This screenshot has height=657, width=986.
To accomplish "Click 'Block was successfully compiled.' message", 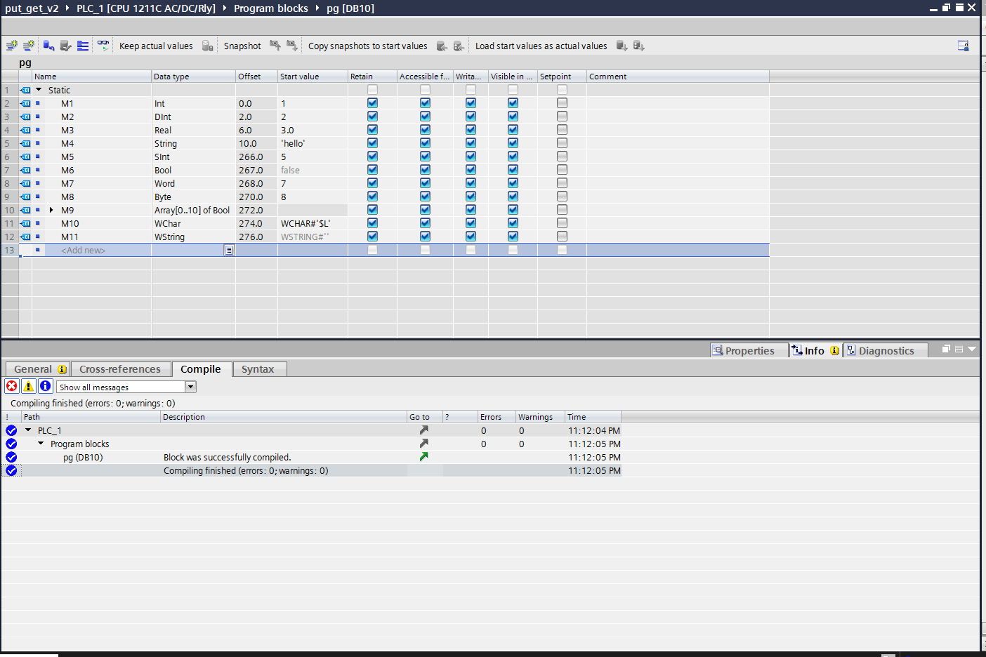I will click(228, 457).
